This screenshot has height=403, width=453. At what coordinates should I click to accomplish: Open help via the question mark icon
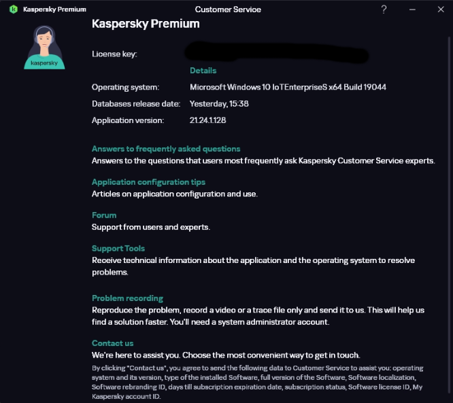pos(384,10)
